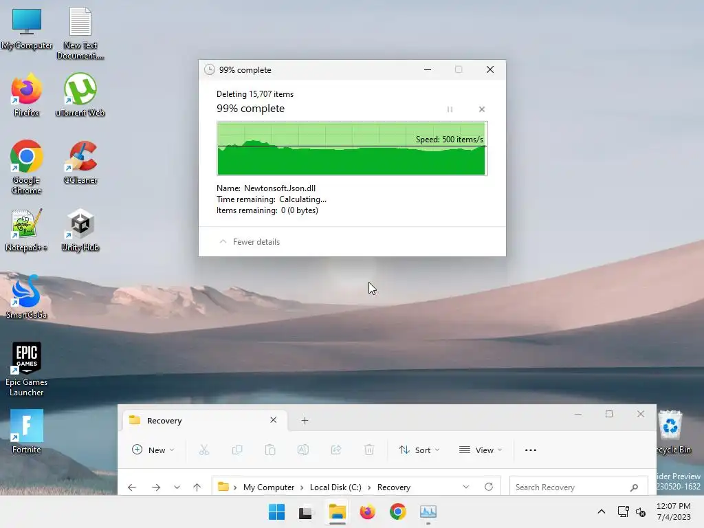Click Local Disk (C:) in the breadcrumb

tap(335, 487)
